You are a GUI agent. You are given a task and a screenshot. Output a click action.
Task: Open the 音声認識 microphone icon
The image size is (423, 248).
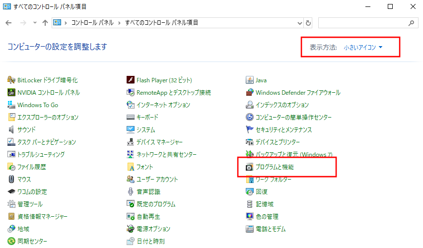(x=130, y=191)
